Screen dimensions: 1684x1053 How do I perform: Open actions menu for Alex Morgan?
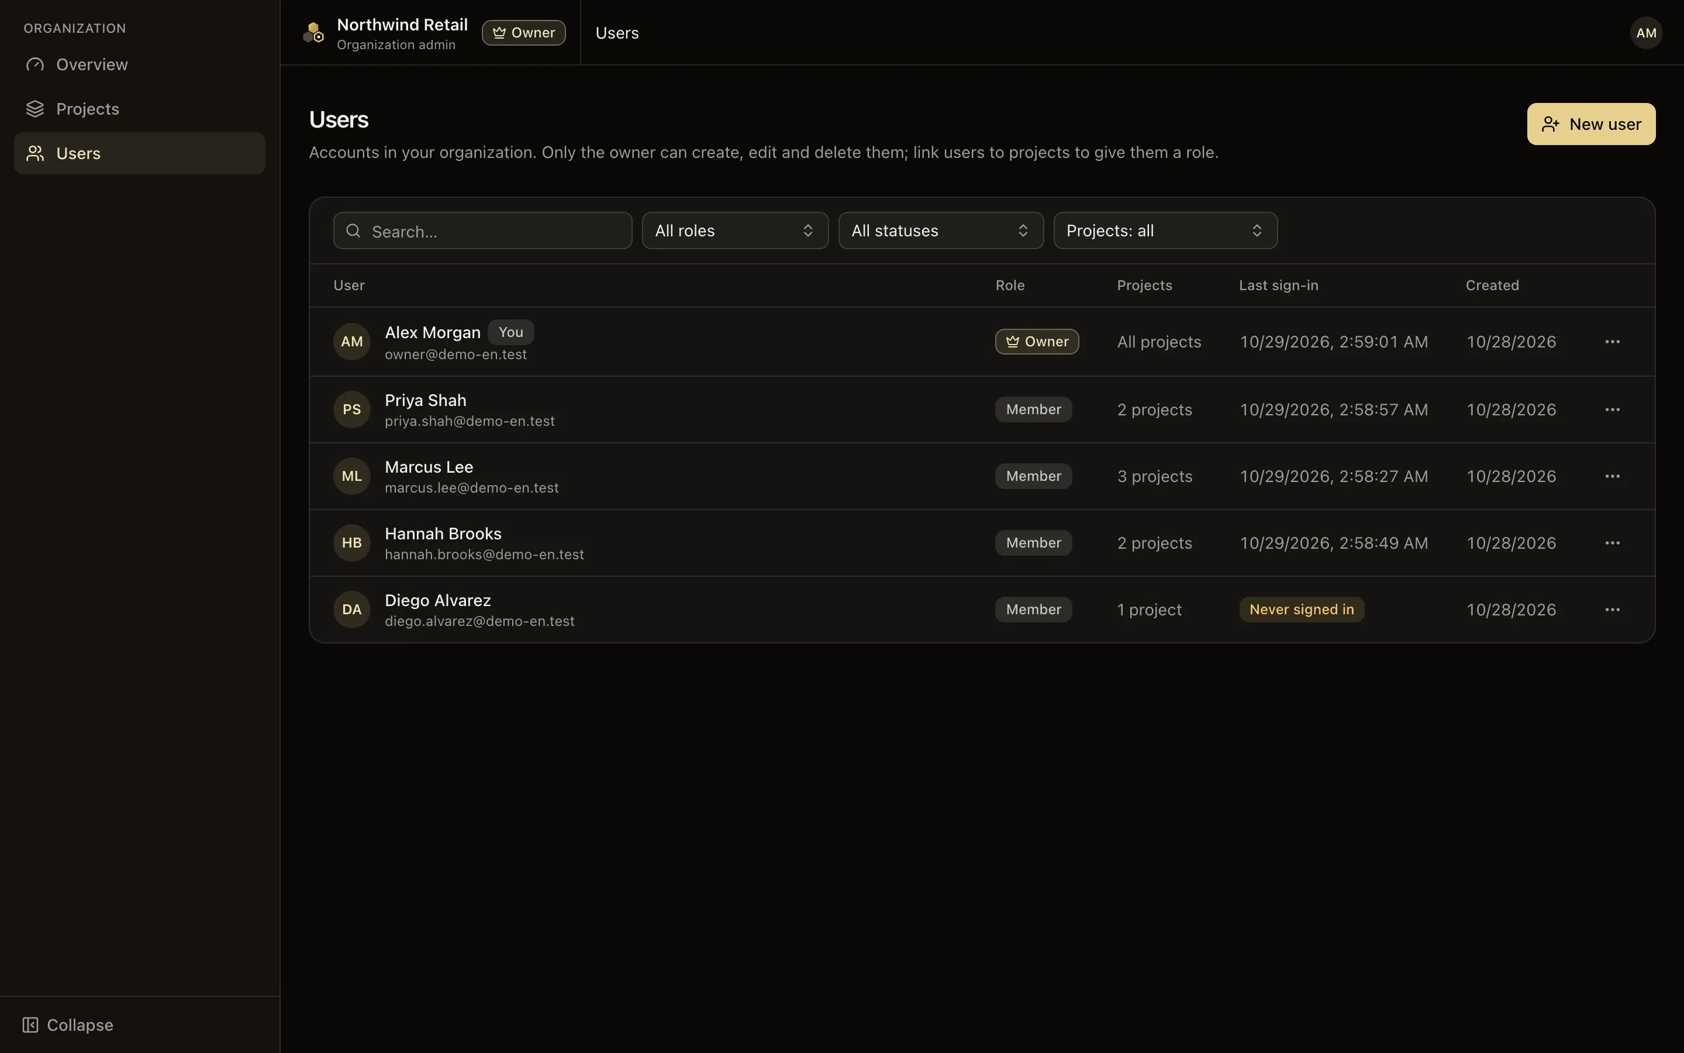(x=1612, y=342)
